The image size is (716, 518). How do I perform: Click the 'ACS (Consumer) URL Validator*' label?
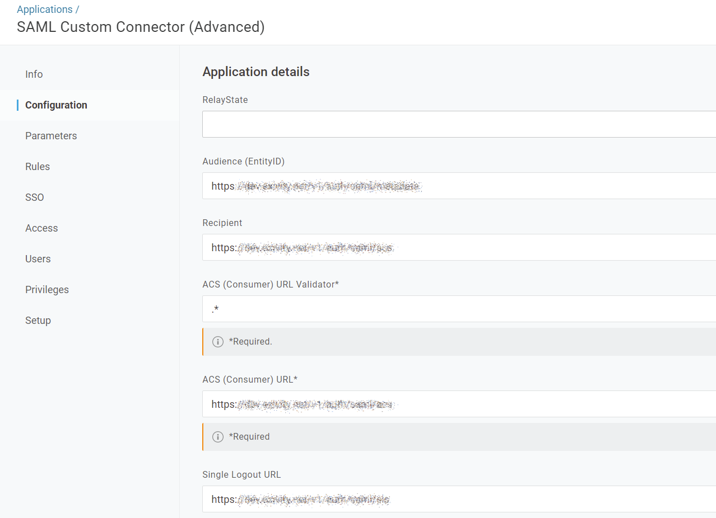pyautogui.click(x=271, y=284)
